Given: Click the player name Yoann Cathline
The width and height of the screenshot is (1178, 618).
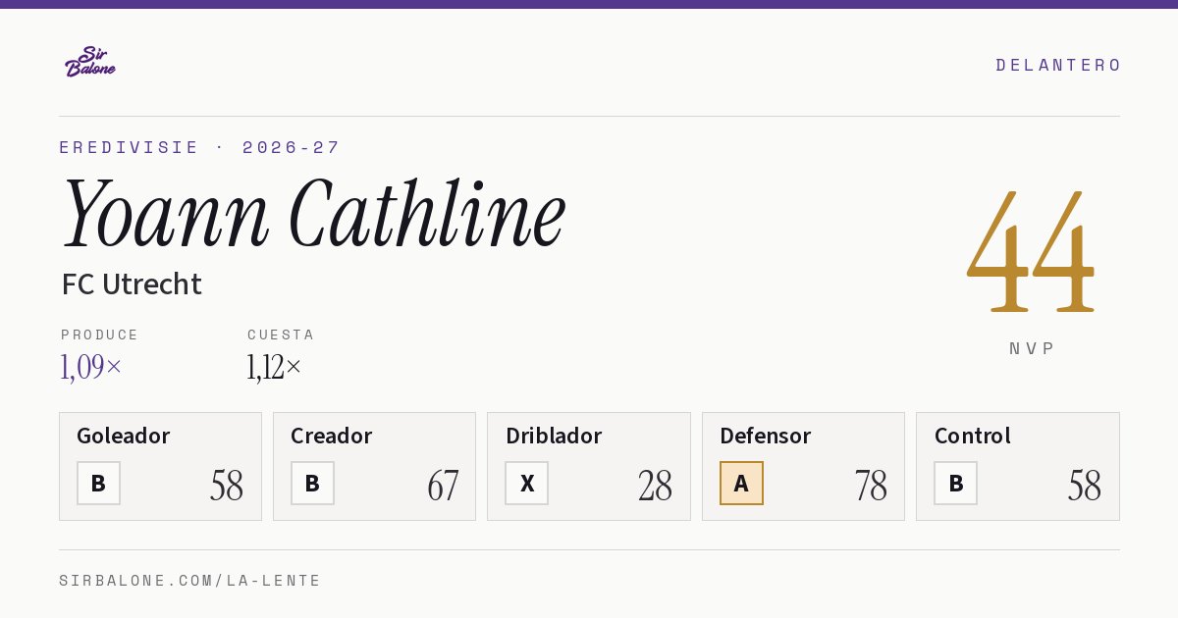Looking at the screenshot, I should tap(314, 213).
